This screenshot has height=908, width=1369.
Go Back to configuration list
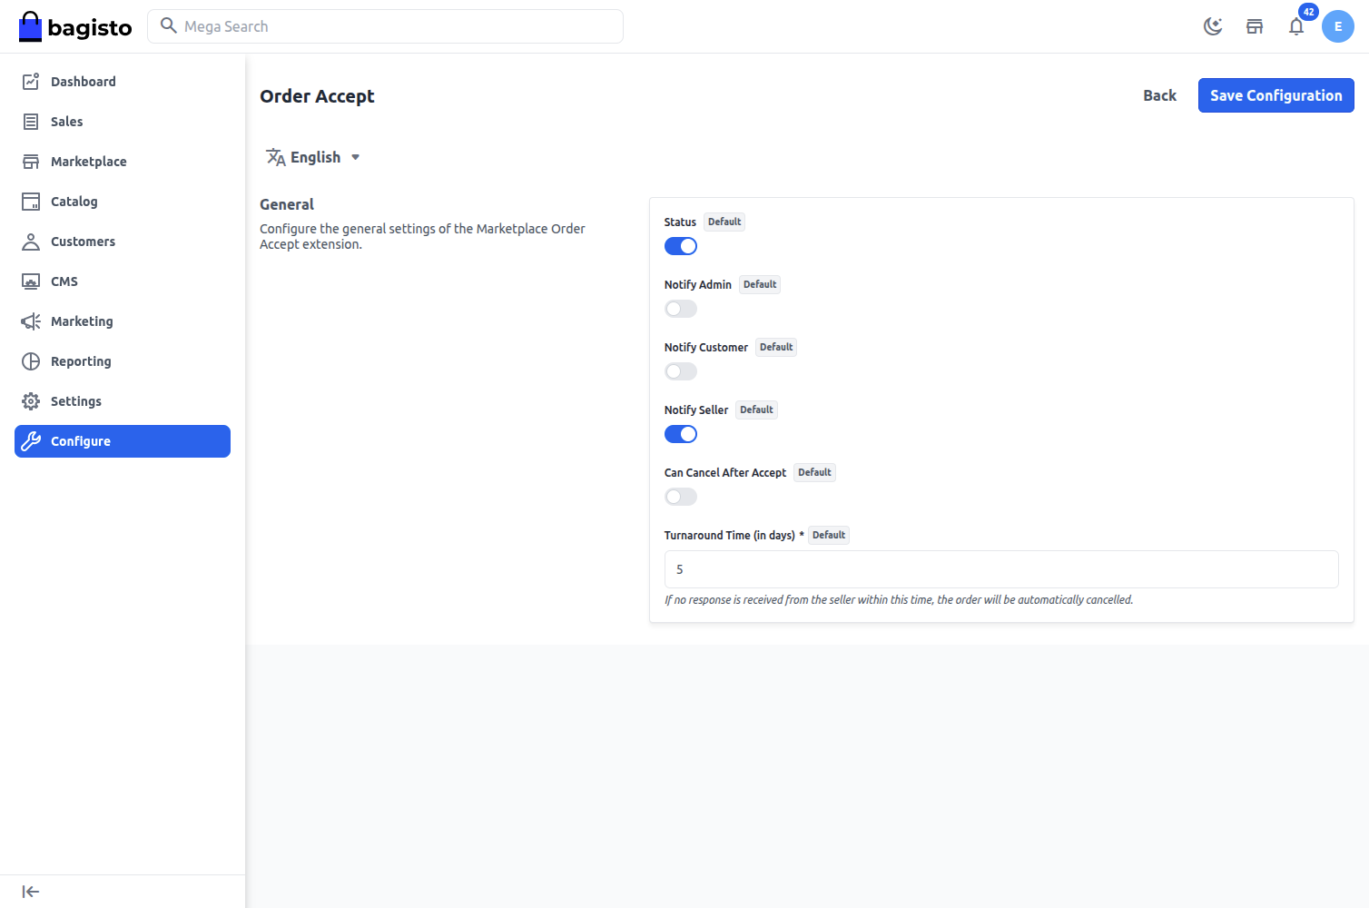point(1159,95)
